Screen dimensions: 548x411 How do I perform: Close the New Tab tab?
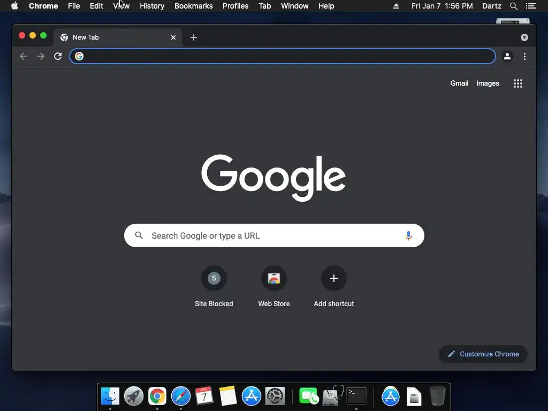coord(173,37)
